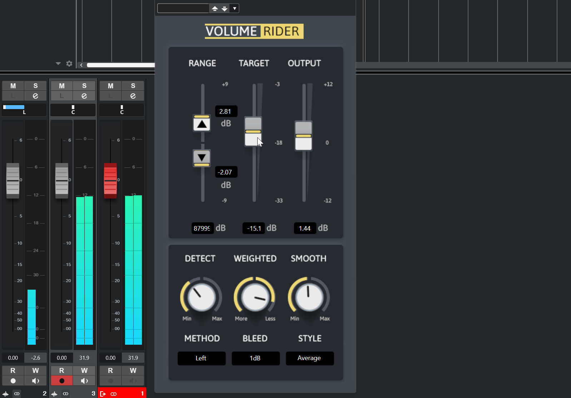Screen dimensions: 571x398
Task: Click the SMOOTH knob
Action: pos(309,297)
